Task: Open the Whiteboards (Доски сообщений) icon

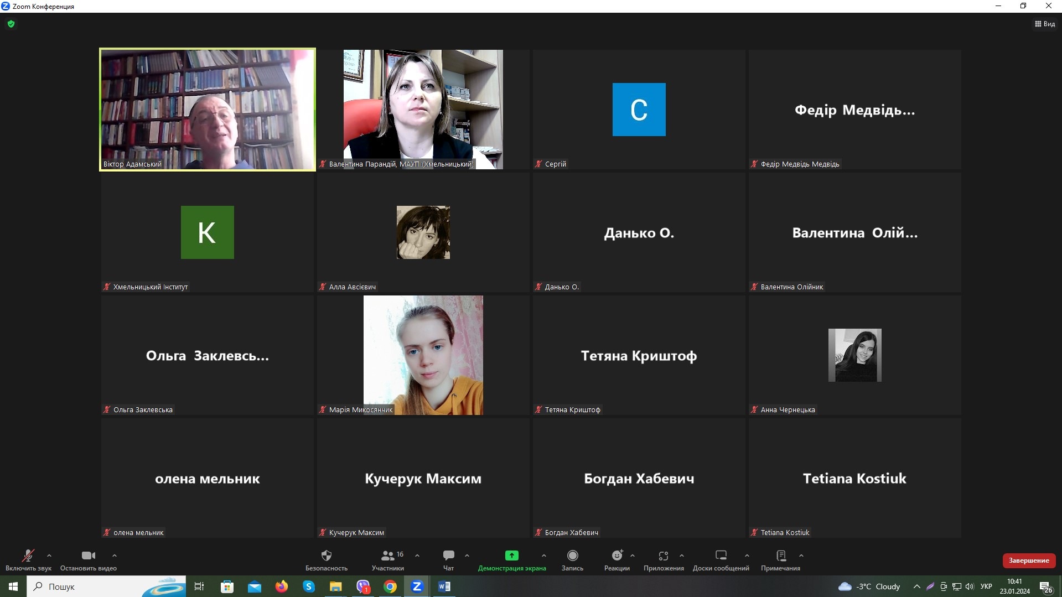Action: (721, 555)
